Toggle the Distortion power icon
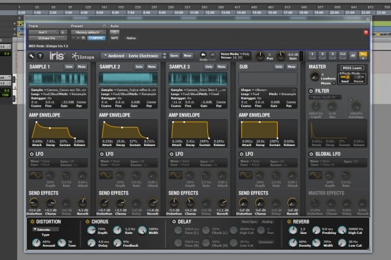The width and height of the screenshot is (391, 260). (x=33, y=221)
